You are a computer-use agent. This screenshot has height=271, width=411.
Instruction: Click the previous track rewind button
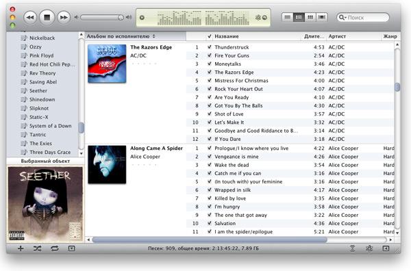coord(30,18)
